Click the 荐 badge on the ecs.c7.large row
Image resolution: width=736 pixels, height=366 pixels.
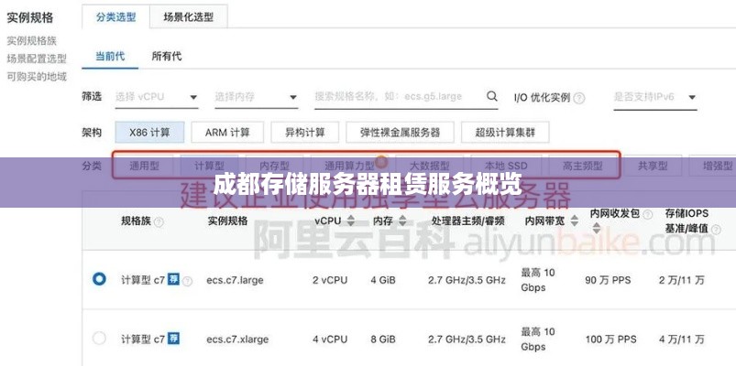coord(173,280)
